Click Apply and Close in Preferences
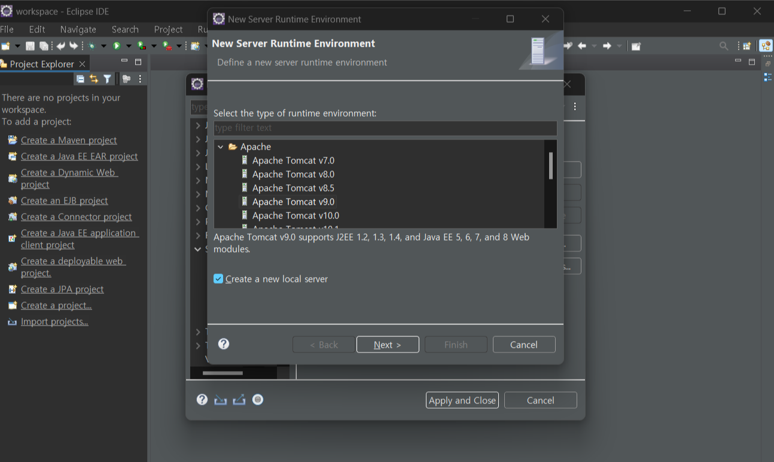The width and height of the screenshot is (774, 462). (x=462, y=400)
